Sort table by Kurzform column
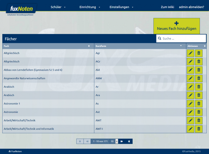 (x=140, y=46)
